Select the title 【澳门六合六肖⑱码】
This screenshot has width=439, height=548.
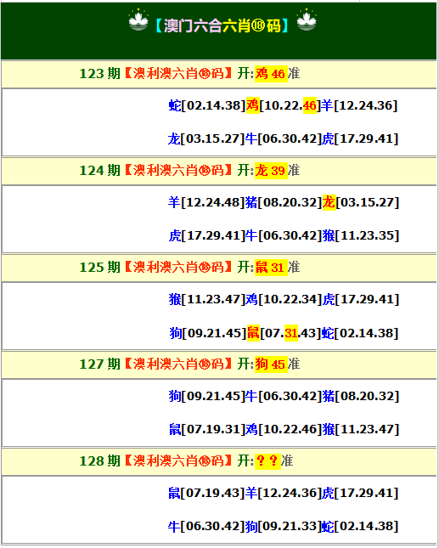pyautogui.click(x=222, y=25)
